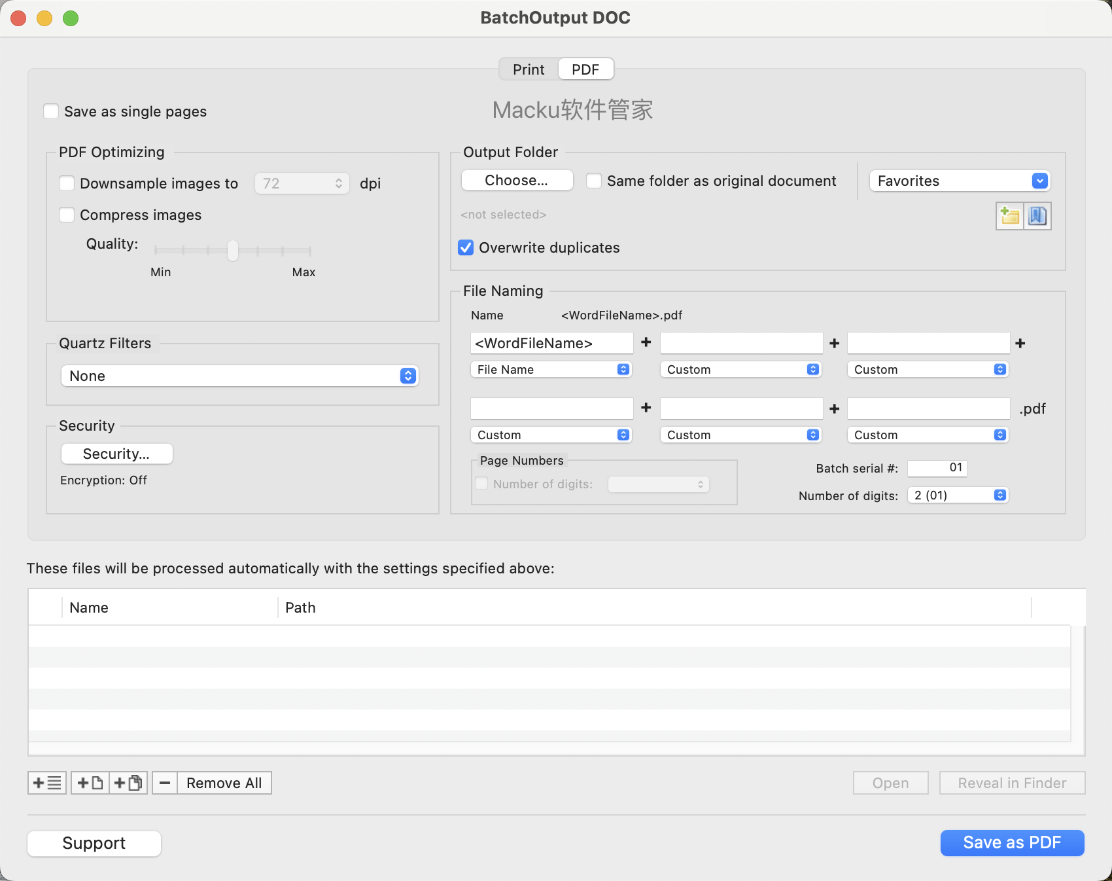Click the add folder to favorites icon

pos(1009,216)
